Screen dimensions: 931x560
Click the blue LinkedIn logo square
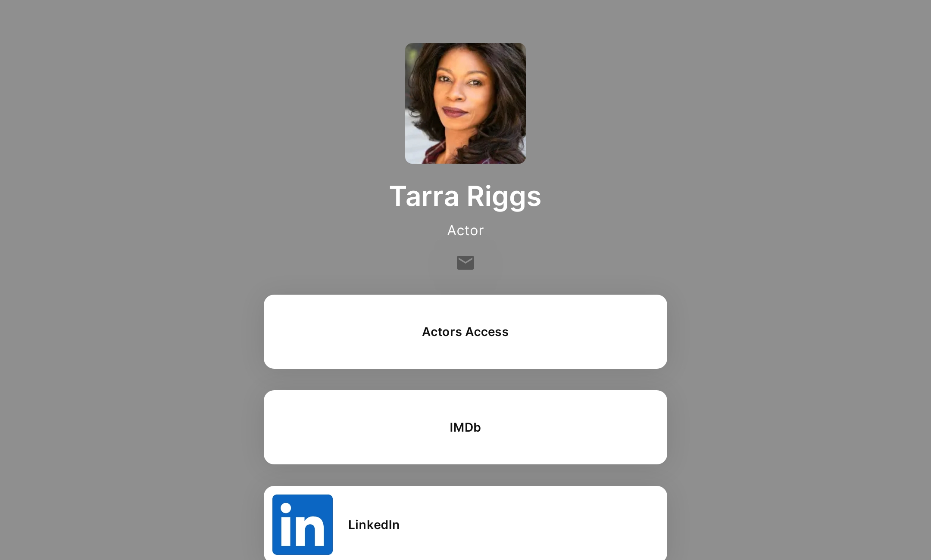pyautogui.click(x=302, y=525)
